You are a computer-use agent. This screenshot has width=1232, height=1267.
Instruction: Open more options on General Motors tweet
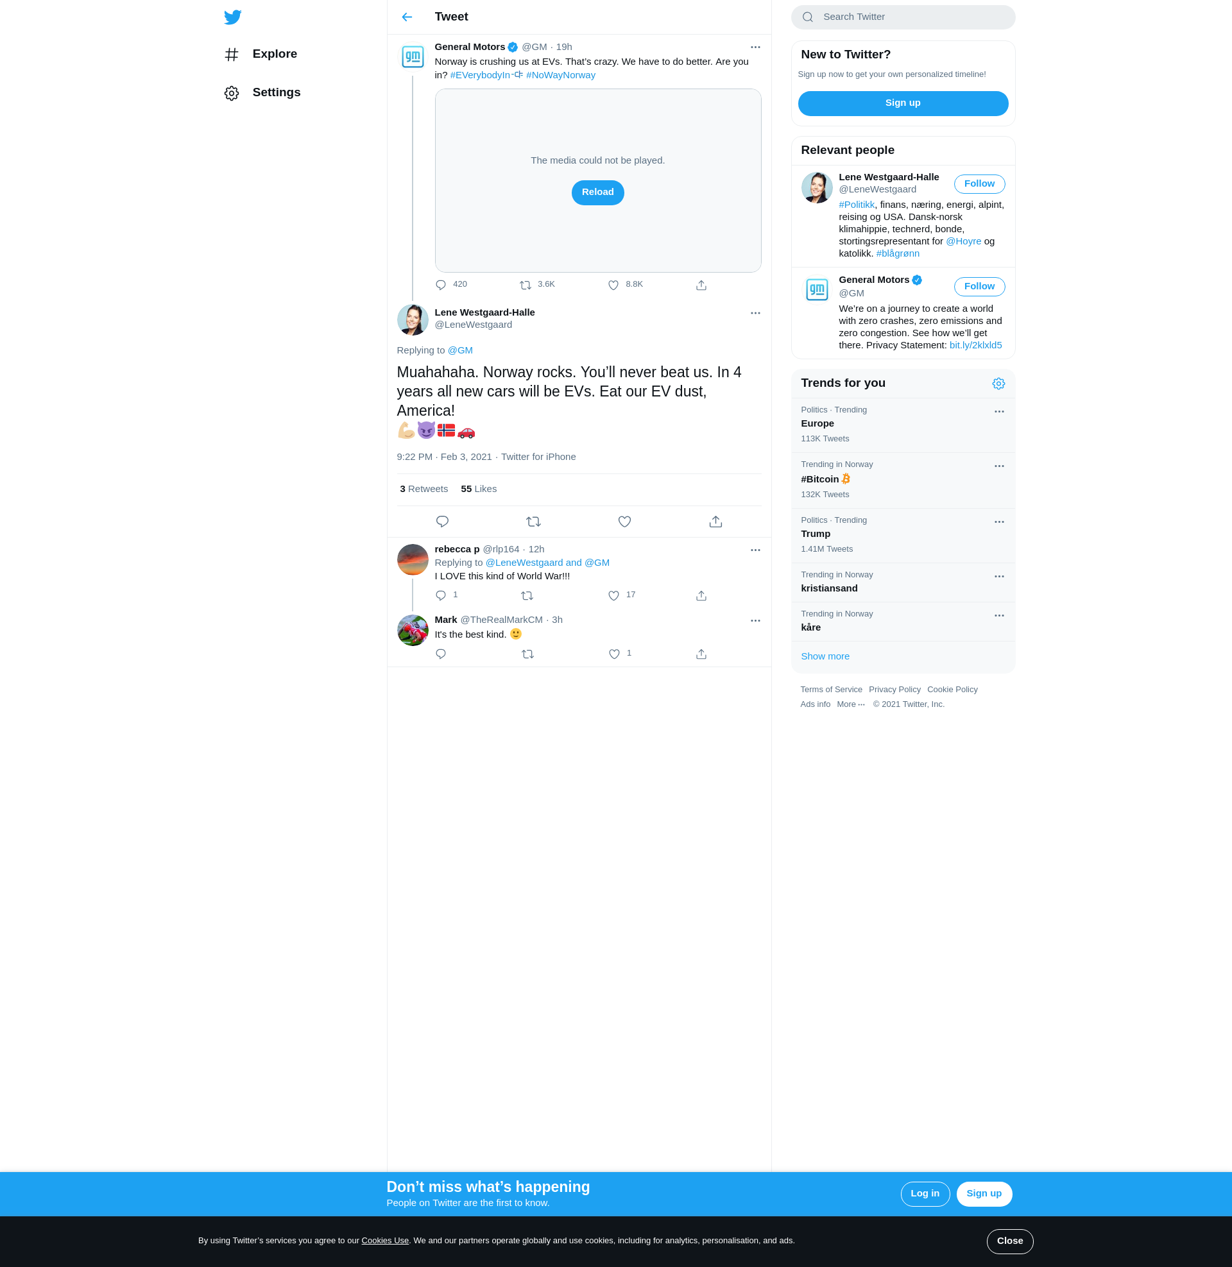pyautogui.click(x=755, y=47)
